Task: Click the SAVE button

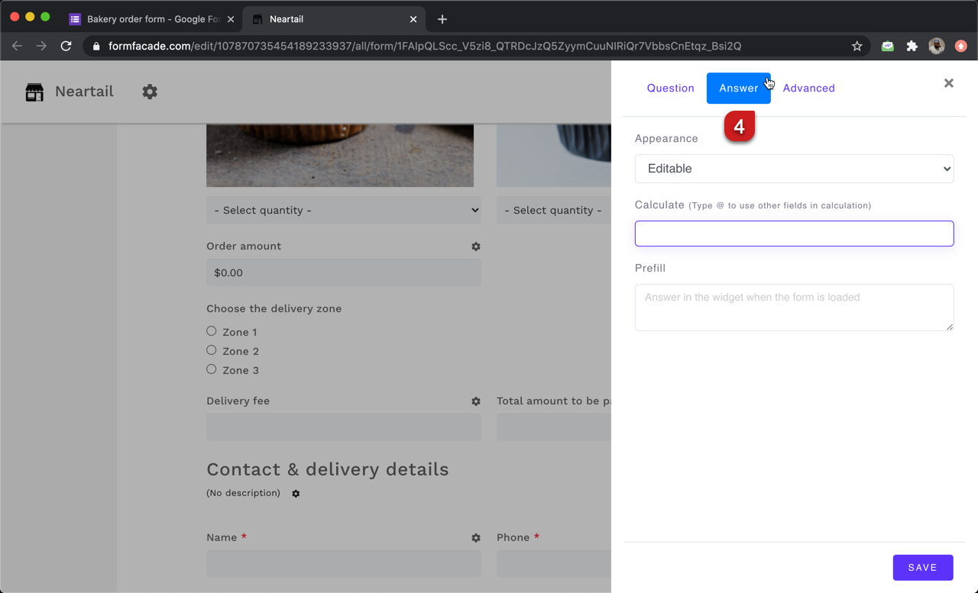Action: click(x=922, y=567)
